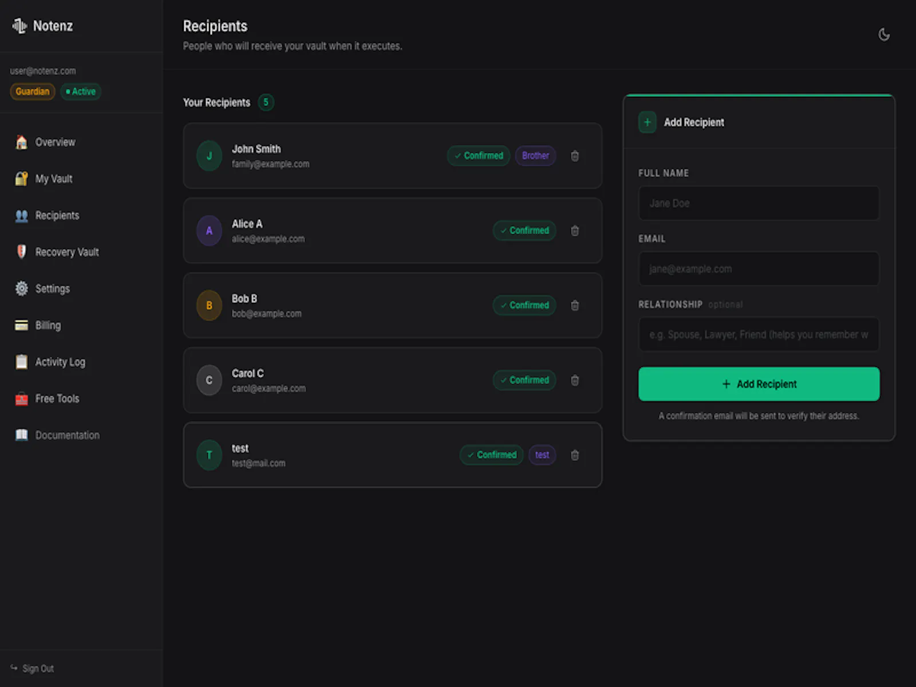Click the green Add Recipient button
This screenshot has width=916, height=687.
tap(759, 384)
